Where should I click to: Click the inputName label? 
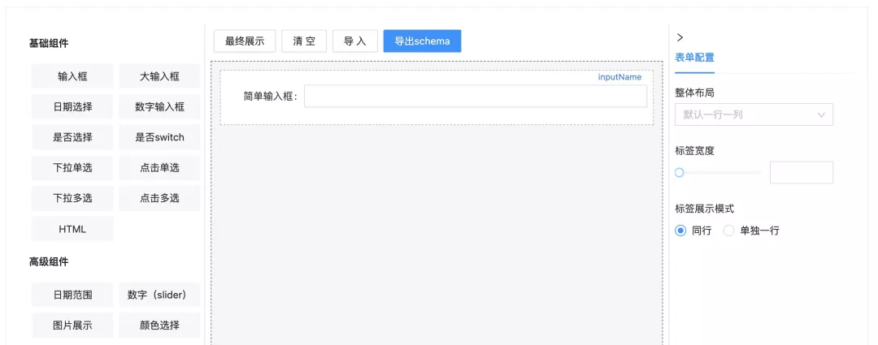point(619,77)
